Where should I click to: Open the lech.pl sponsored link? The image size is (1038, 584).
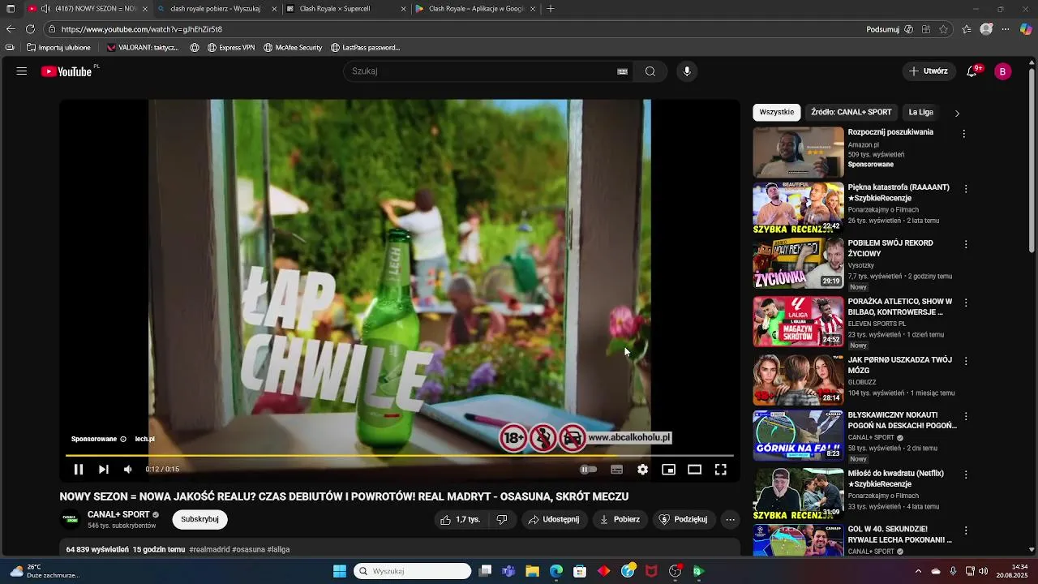pyautogui.click(x=144, y=439)
